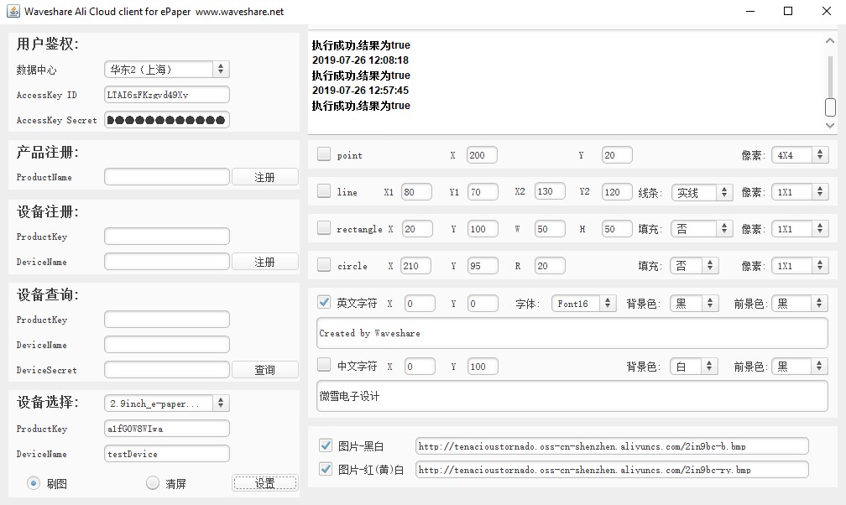Uncheck the 英文字符 checkbox

coord(324,302)
